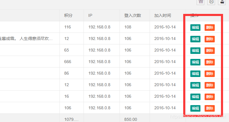Delete the row with 积分 65
Viewport: 229px width, 122px height.
(210, 51)
